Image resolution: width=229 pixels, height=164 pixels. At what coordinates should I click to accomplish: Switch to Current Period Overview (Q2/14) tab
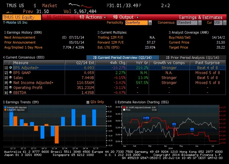point(123,58)
